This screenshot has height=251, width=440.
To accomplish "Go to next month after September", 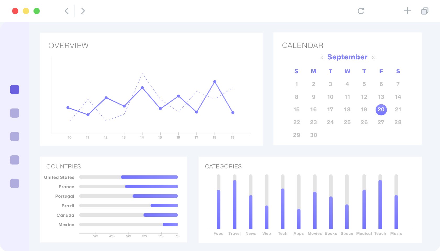I will [373, 58].
